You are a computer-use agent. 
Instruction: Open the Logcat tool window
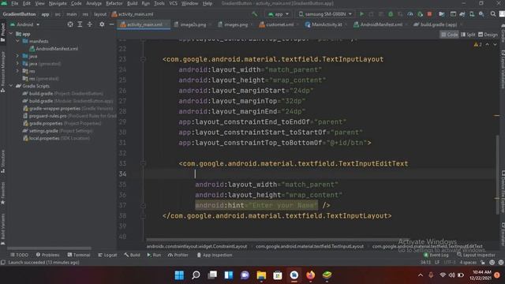(x=107, y=255)
